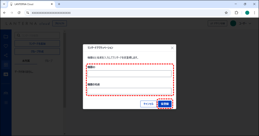
Task: Switch to the グループ tab
Action: pos(48,61)
